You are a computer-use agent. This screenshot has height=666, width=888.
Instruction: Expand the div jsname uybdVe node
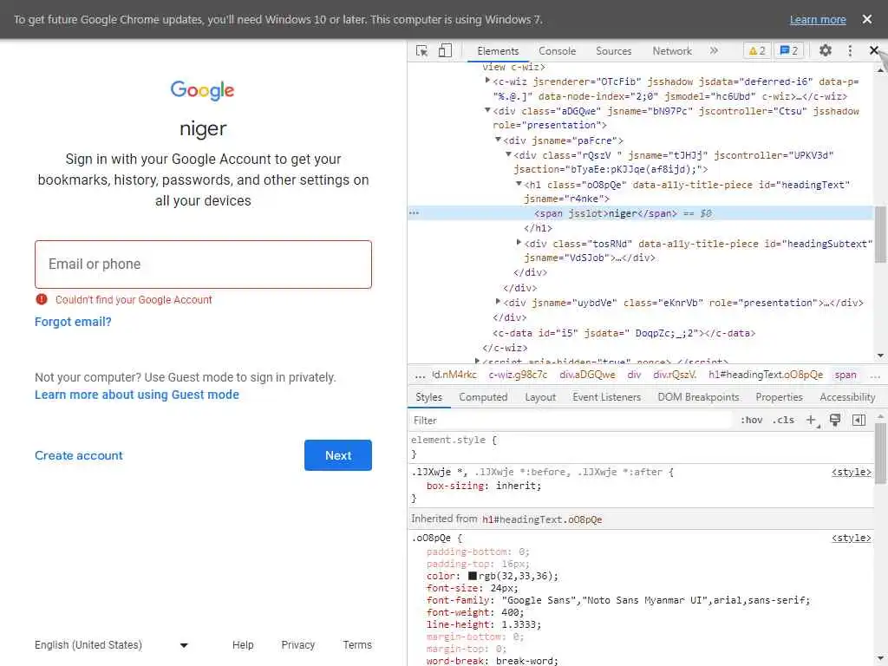pyautogui.click(x=497, y=302)
